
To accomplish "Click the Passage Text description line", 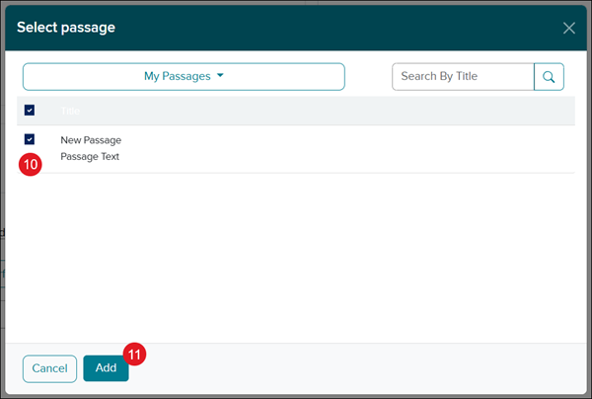I will 90,156.
